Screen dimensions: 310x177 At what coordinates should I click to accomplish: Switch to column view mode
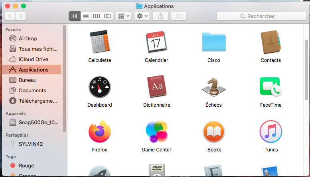(96, 16)
